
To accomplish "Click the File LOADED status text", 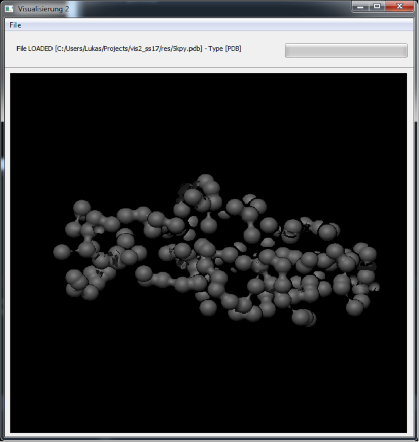I will point(129,49).
